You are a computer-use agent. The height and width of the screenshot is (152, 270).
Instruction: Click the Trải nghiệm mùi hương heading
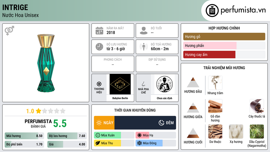point(224,68)
